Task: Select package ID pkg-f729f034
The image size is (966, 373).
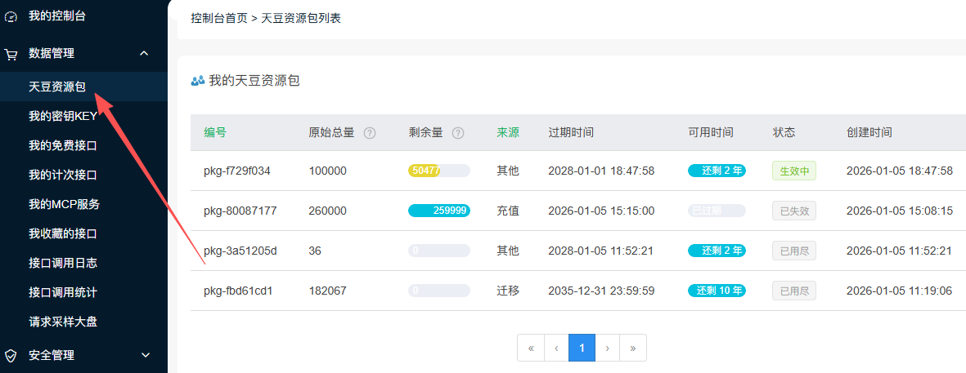Action: coord(237,171)
